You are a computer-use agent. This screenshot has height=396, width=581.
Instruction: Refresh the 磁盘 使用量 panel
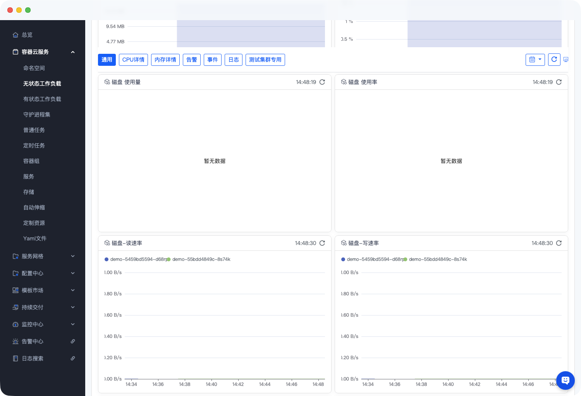[x=322, y=82]
